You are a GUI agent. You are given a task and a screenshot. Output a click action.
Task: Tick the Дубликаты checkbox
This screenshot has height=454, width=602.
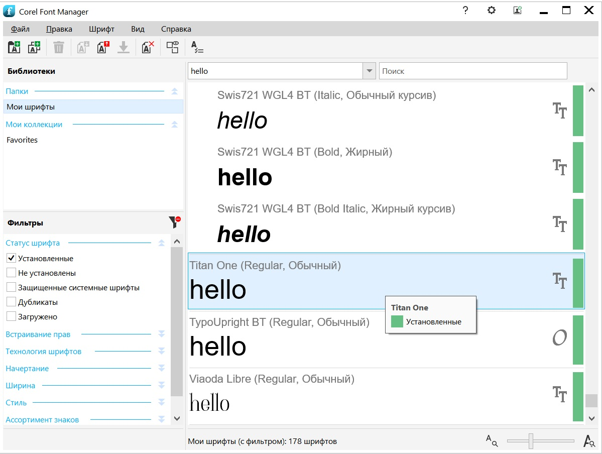click(x=11, y=302)
